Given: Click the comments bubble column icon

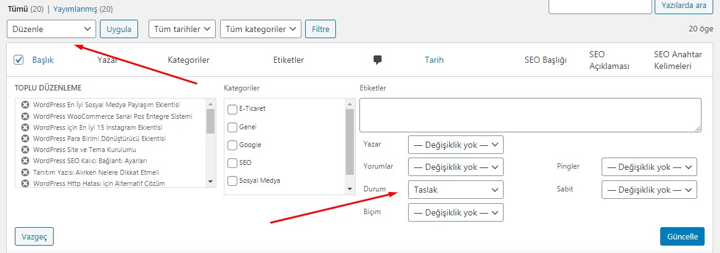Looking at the screenshot, I should (378, 60).
